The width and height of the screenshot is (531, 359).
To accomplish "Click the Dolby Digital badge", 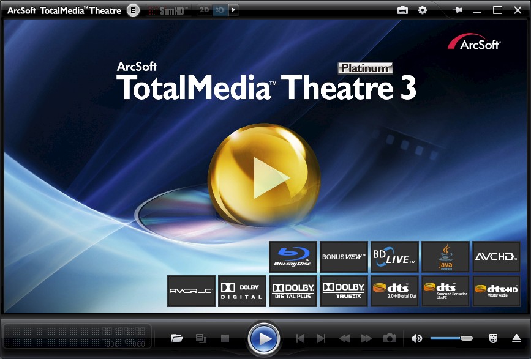I will pos(242,291).
